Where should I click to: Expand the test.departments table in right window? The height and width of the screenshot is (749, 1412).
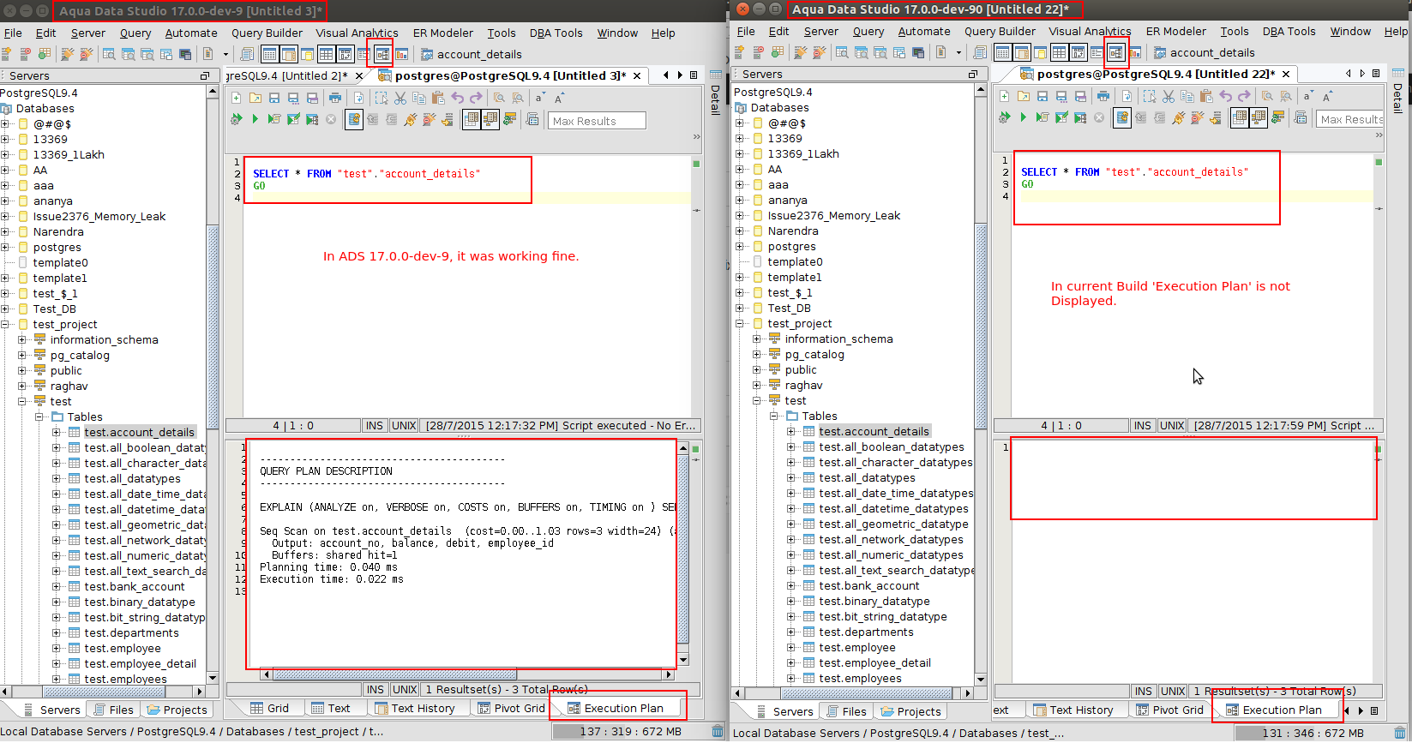pos(791,632)
